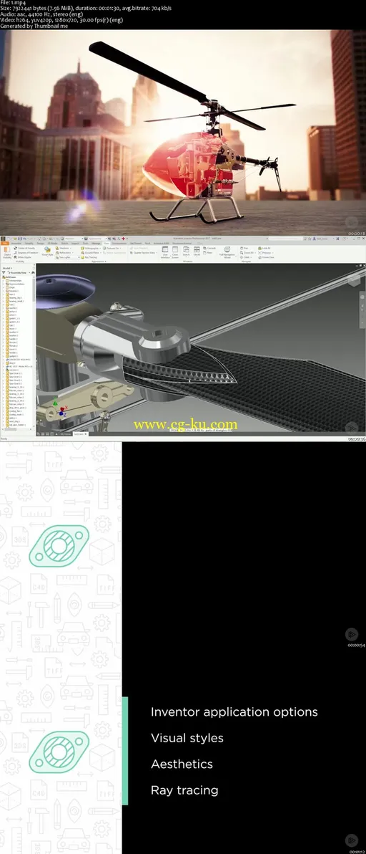Click the Quarter Section View button
Viewport: 366px width, 854px height.
tap(144, 253)
